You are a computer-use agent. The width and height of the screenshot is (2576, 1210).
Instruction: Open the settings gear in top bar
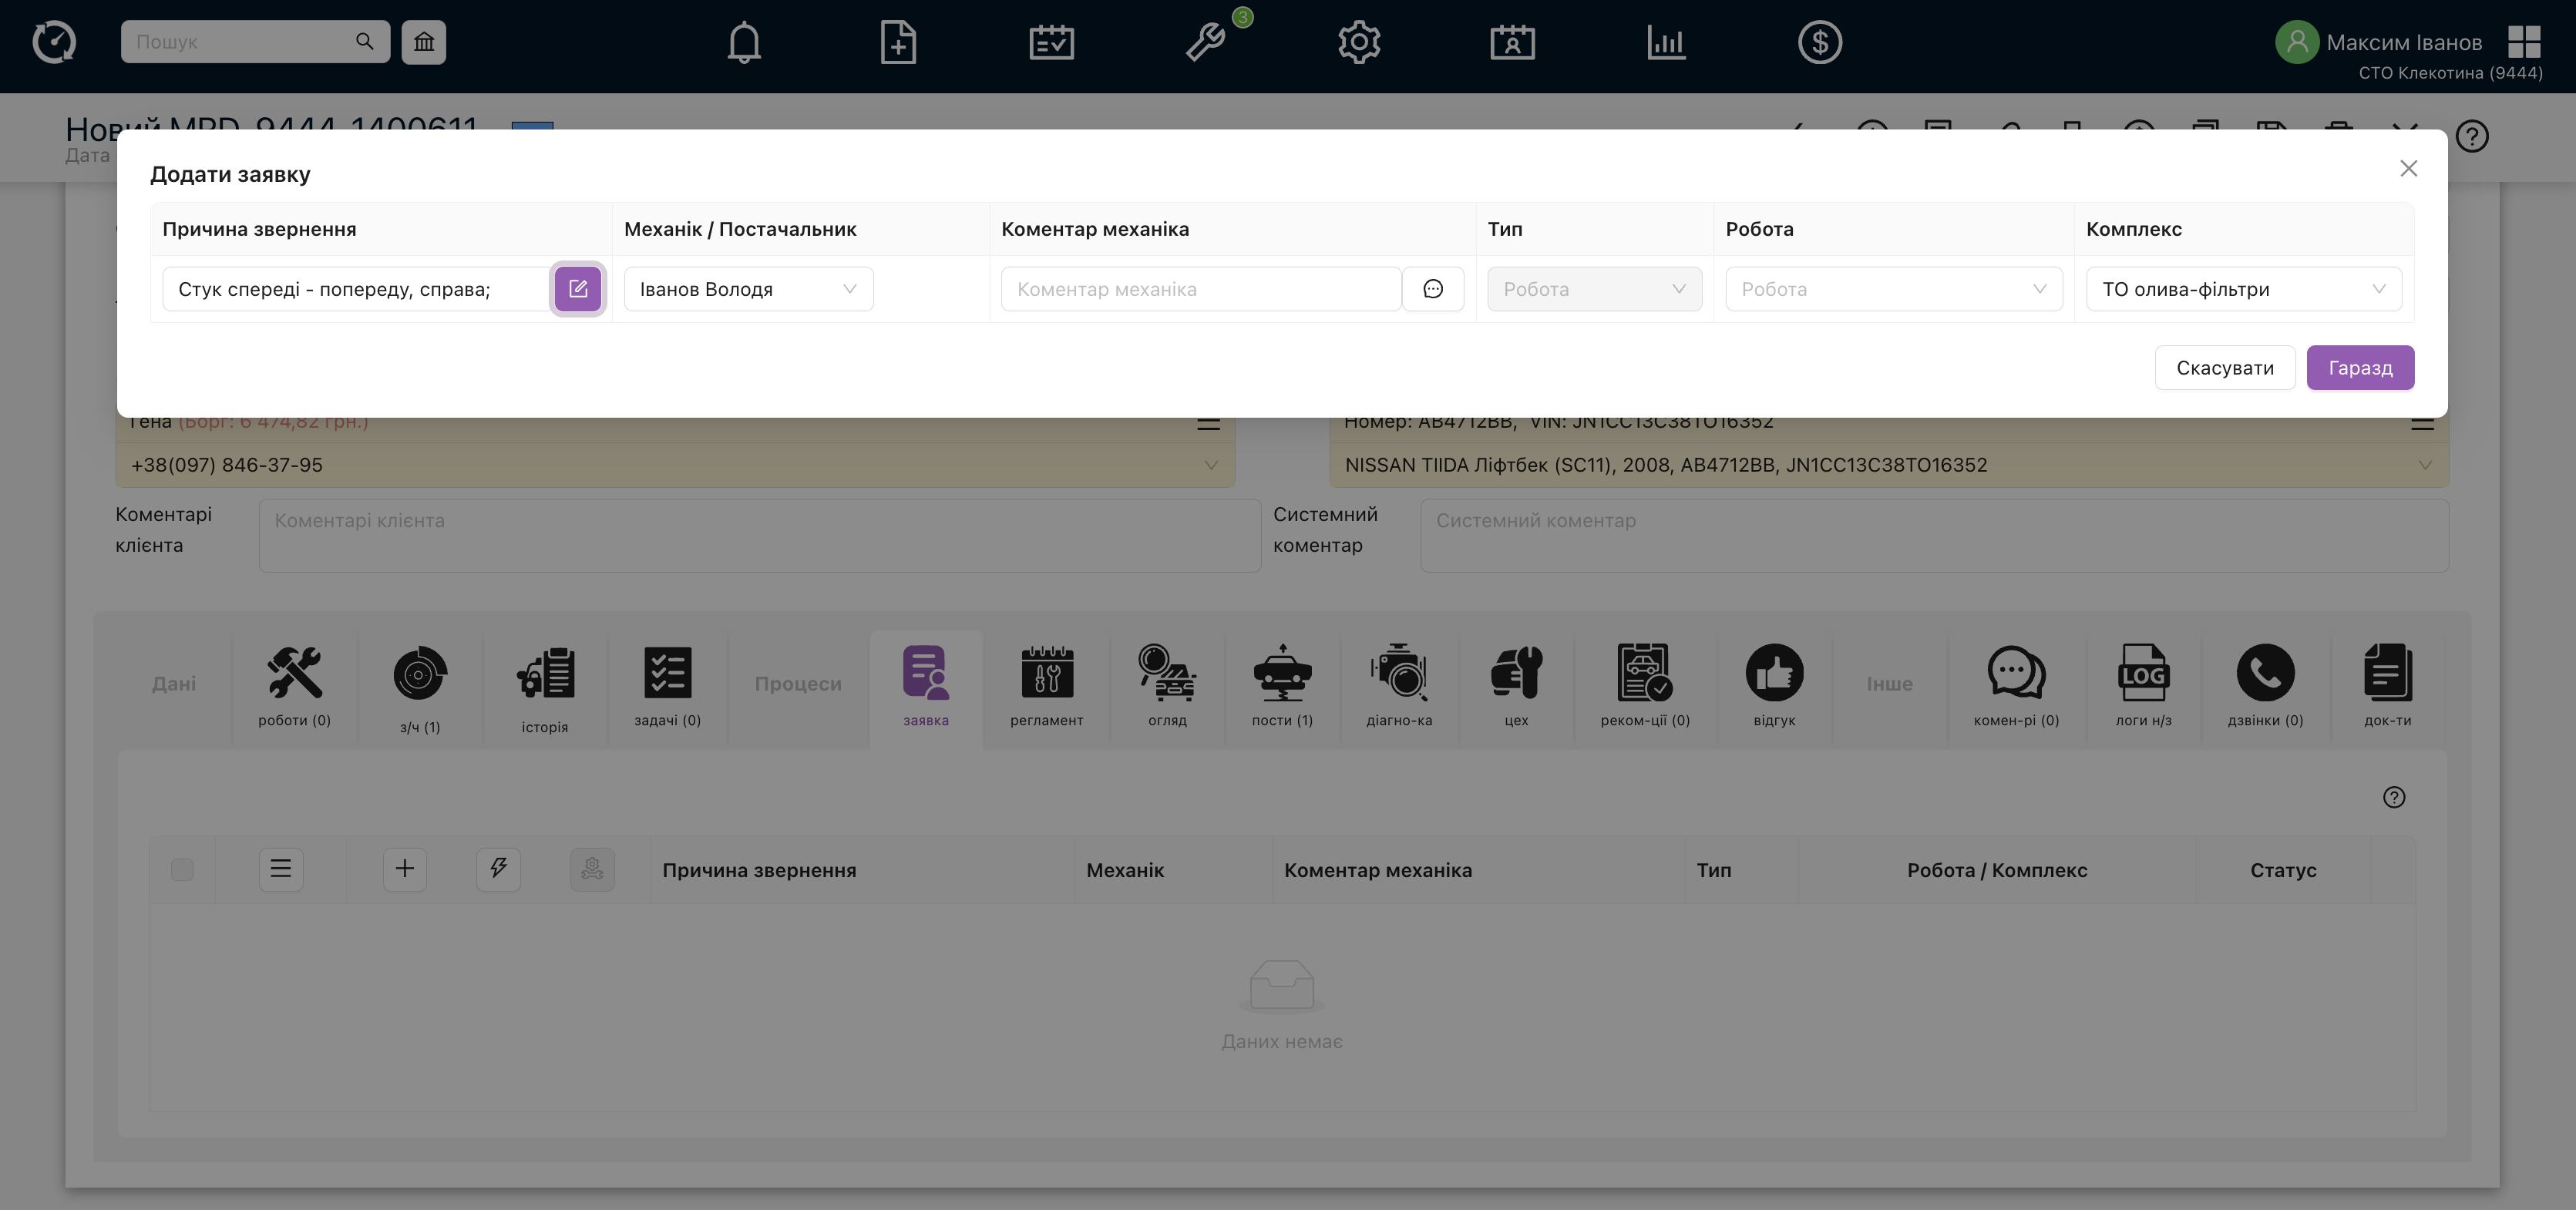pyautogui.click(x=1359, y=42)
